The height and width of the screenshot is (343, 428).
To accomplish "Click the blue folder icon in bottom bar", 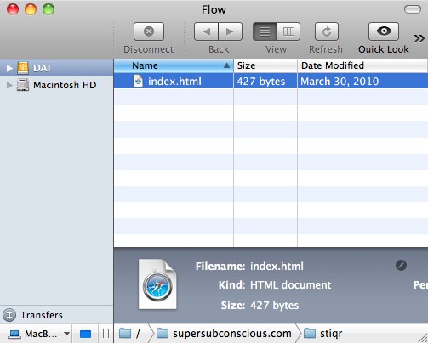I will [x=85, y=334].
